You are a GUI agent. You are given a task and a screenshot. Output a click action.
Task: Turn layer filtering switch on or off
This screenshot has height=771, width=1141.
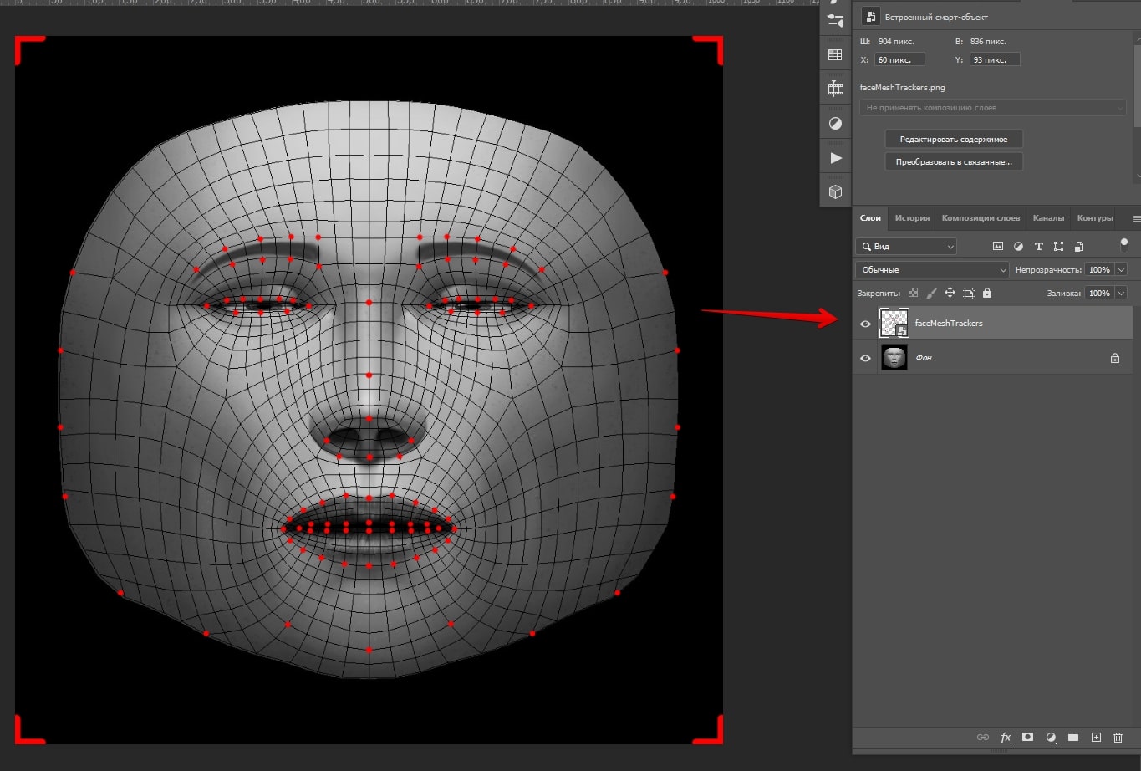pos(1124,245)
